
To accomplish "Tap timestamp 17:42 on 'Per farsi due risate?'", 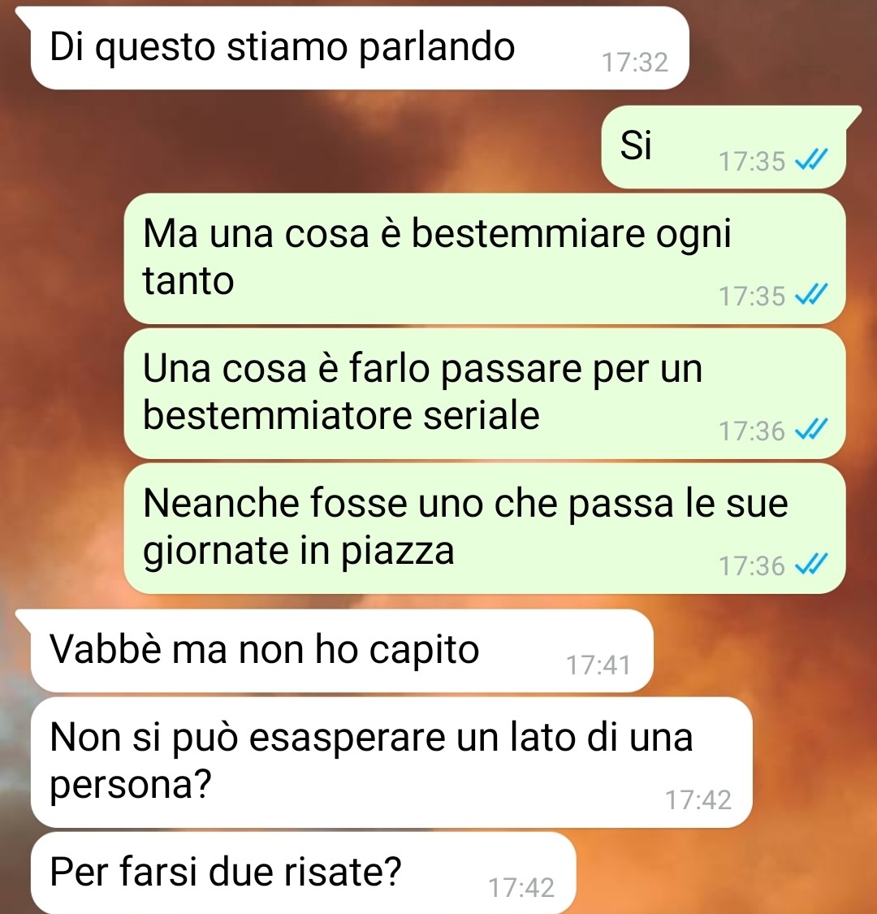I will coord(521,888).
